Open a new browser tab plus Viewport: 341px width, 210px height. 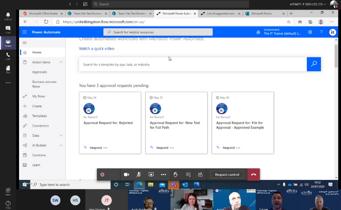coord(291,14)
